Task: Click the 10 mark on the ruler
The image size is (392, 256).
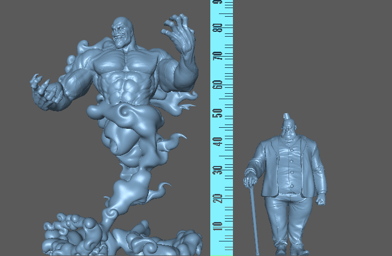Action: point(217,225)
